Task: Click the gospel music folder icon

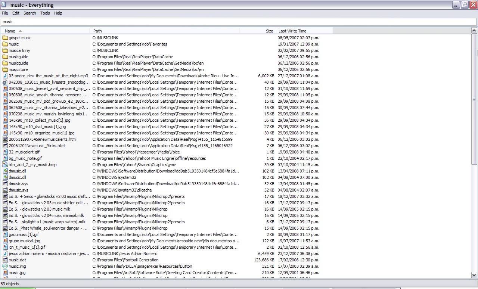Action: (5, 38)
